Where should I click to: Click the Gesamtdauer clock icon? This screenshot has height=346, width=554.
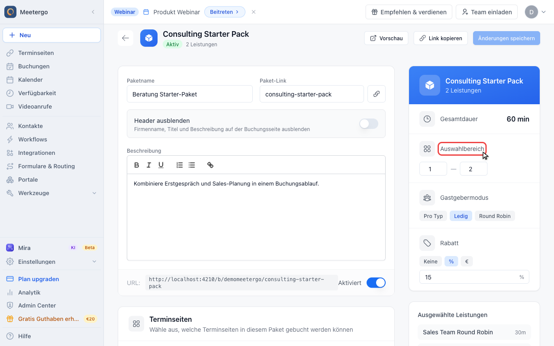[427, 119]
